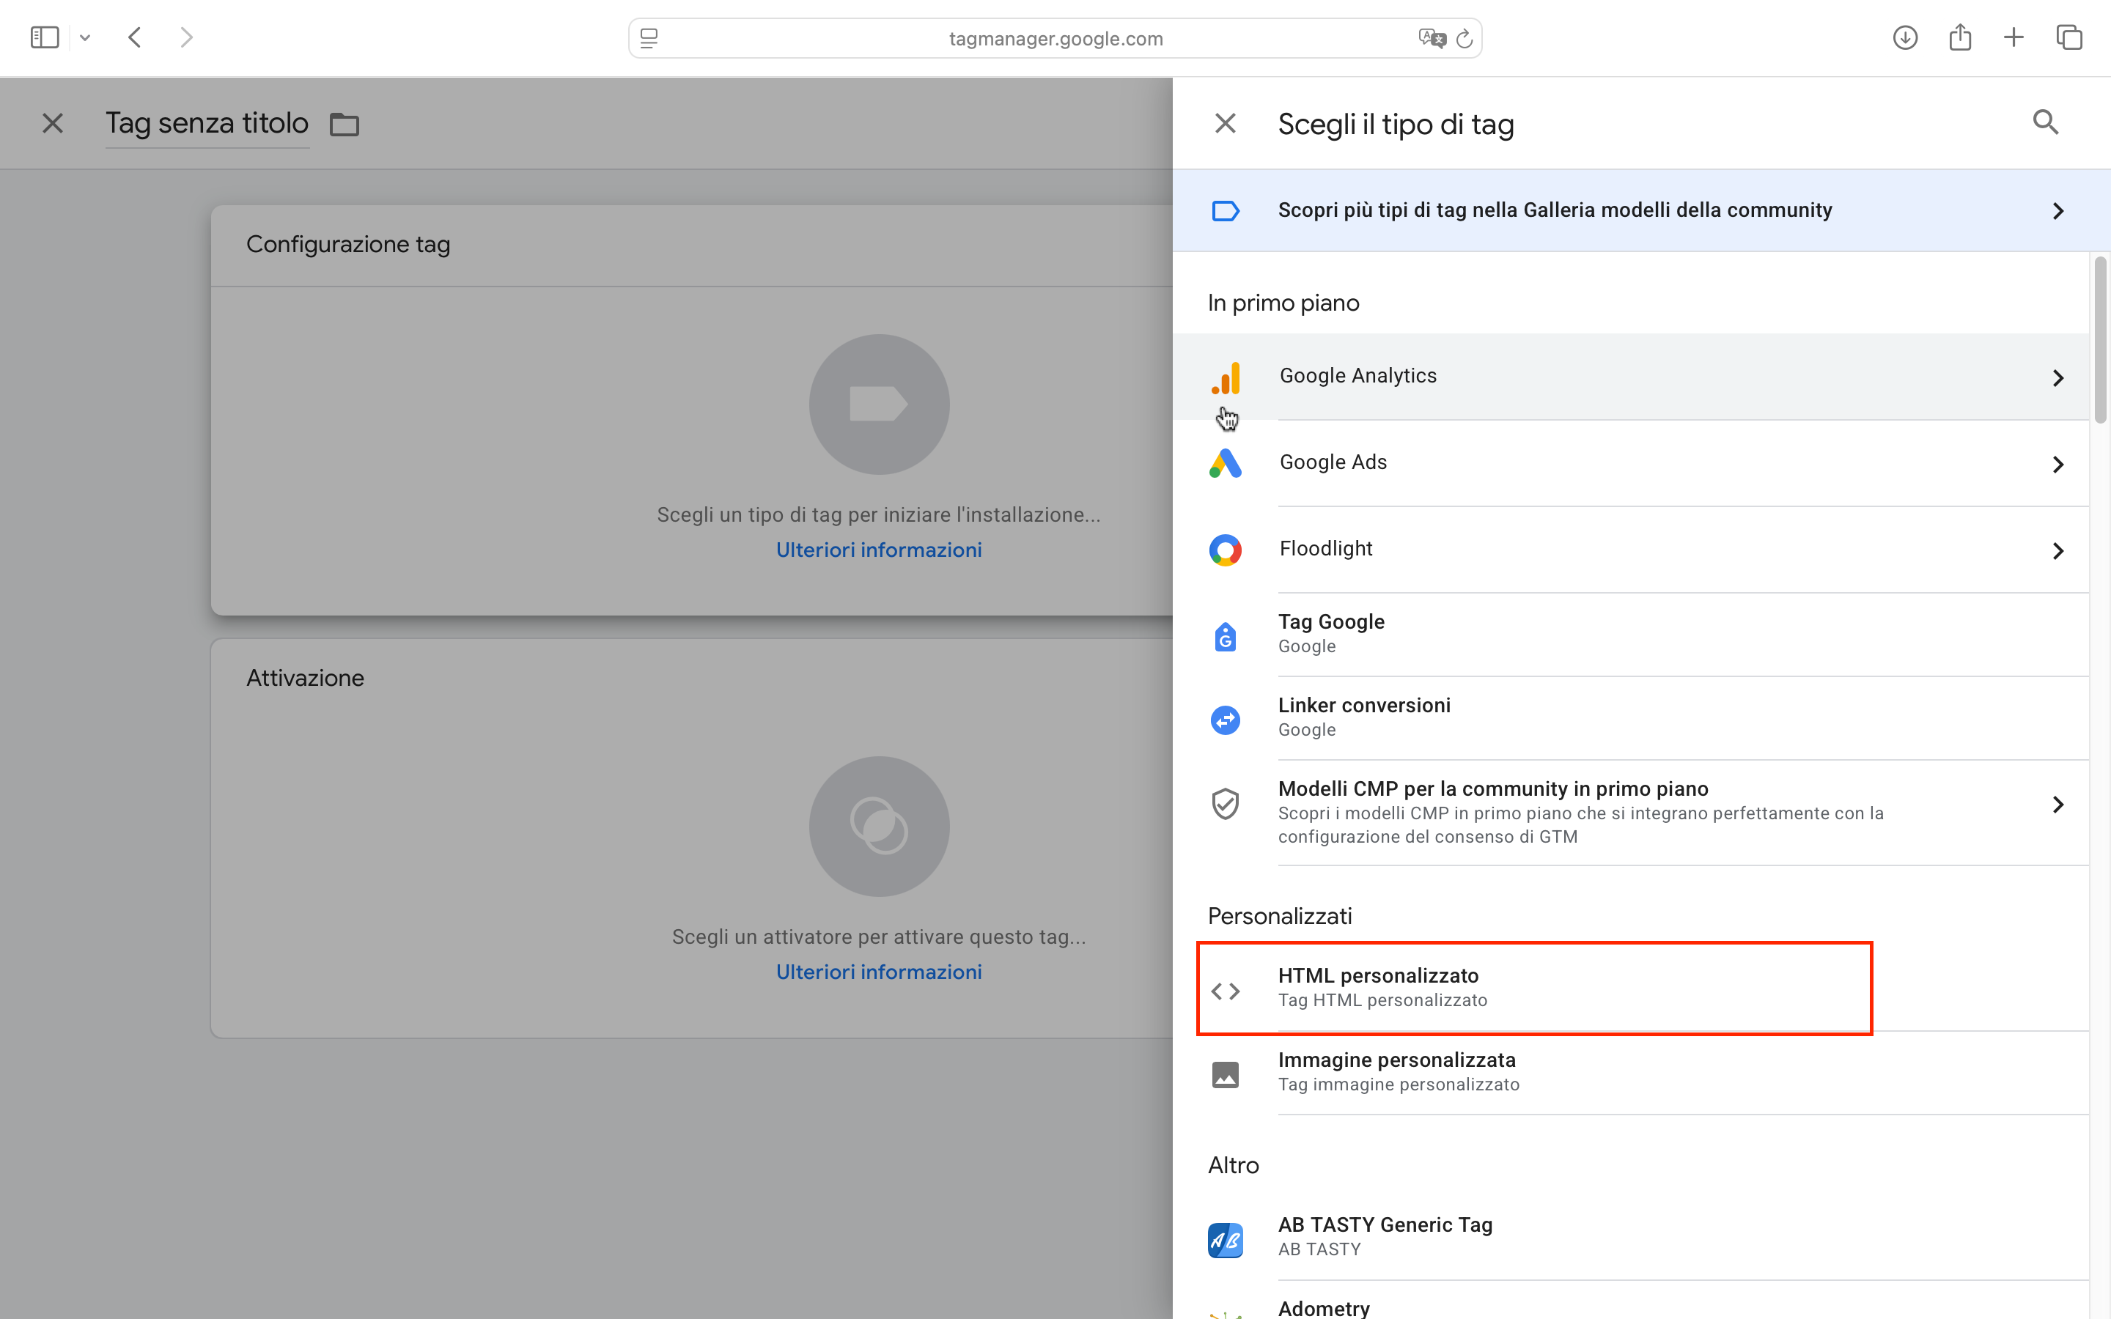This screenshot has width=2111, height=1319.
Task: Open the Floodlight tag type
Action: click(1326, 549)
